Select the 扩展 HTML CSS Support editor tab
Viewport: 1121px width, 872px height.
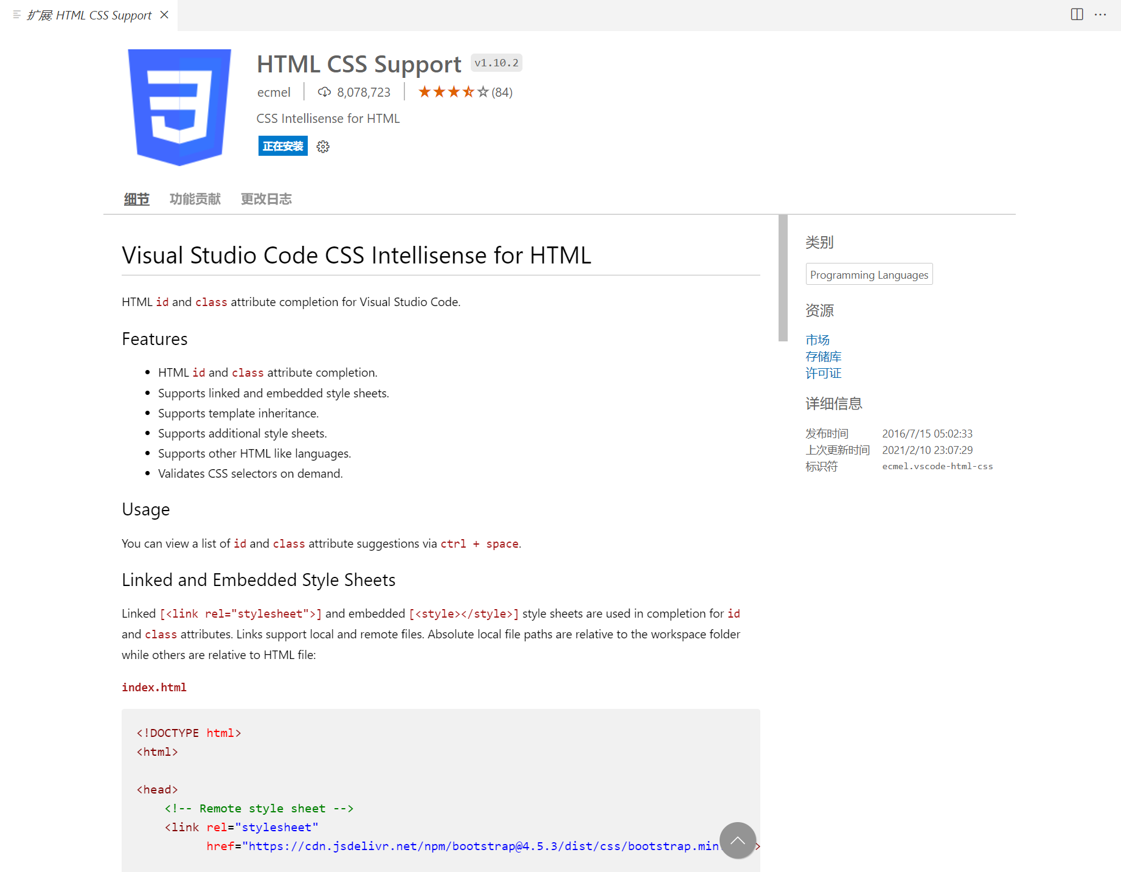(89, 15)
